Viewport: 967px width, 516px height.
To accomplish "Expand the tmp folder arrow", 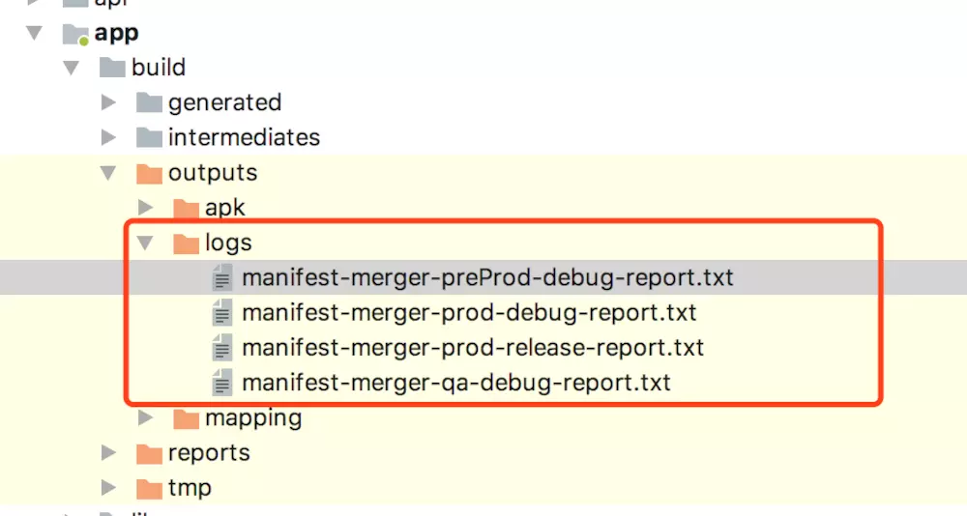I will [x=108, y=488].
